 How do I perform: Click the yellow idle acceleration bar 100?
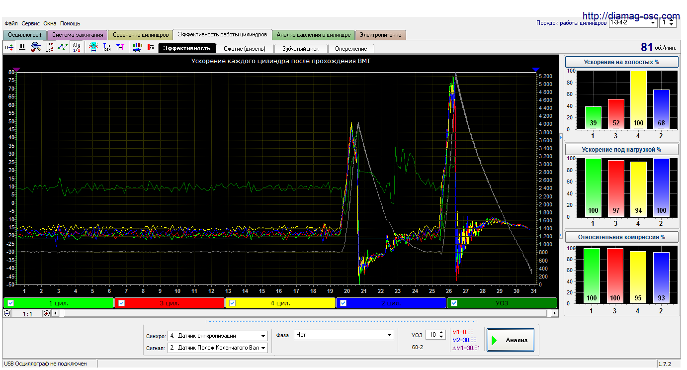tap(638, 100)
